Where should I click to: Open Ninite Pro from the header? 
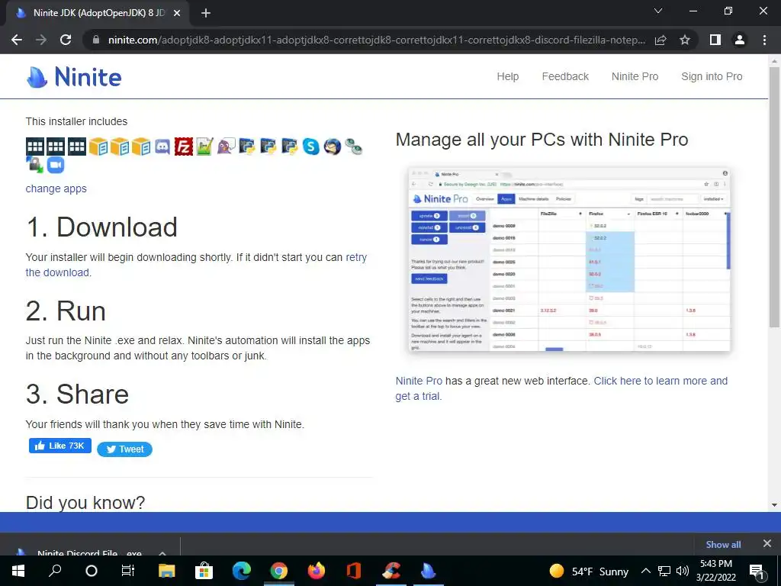[635, 76]
